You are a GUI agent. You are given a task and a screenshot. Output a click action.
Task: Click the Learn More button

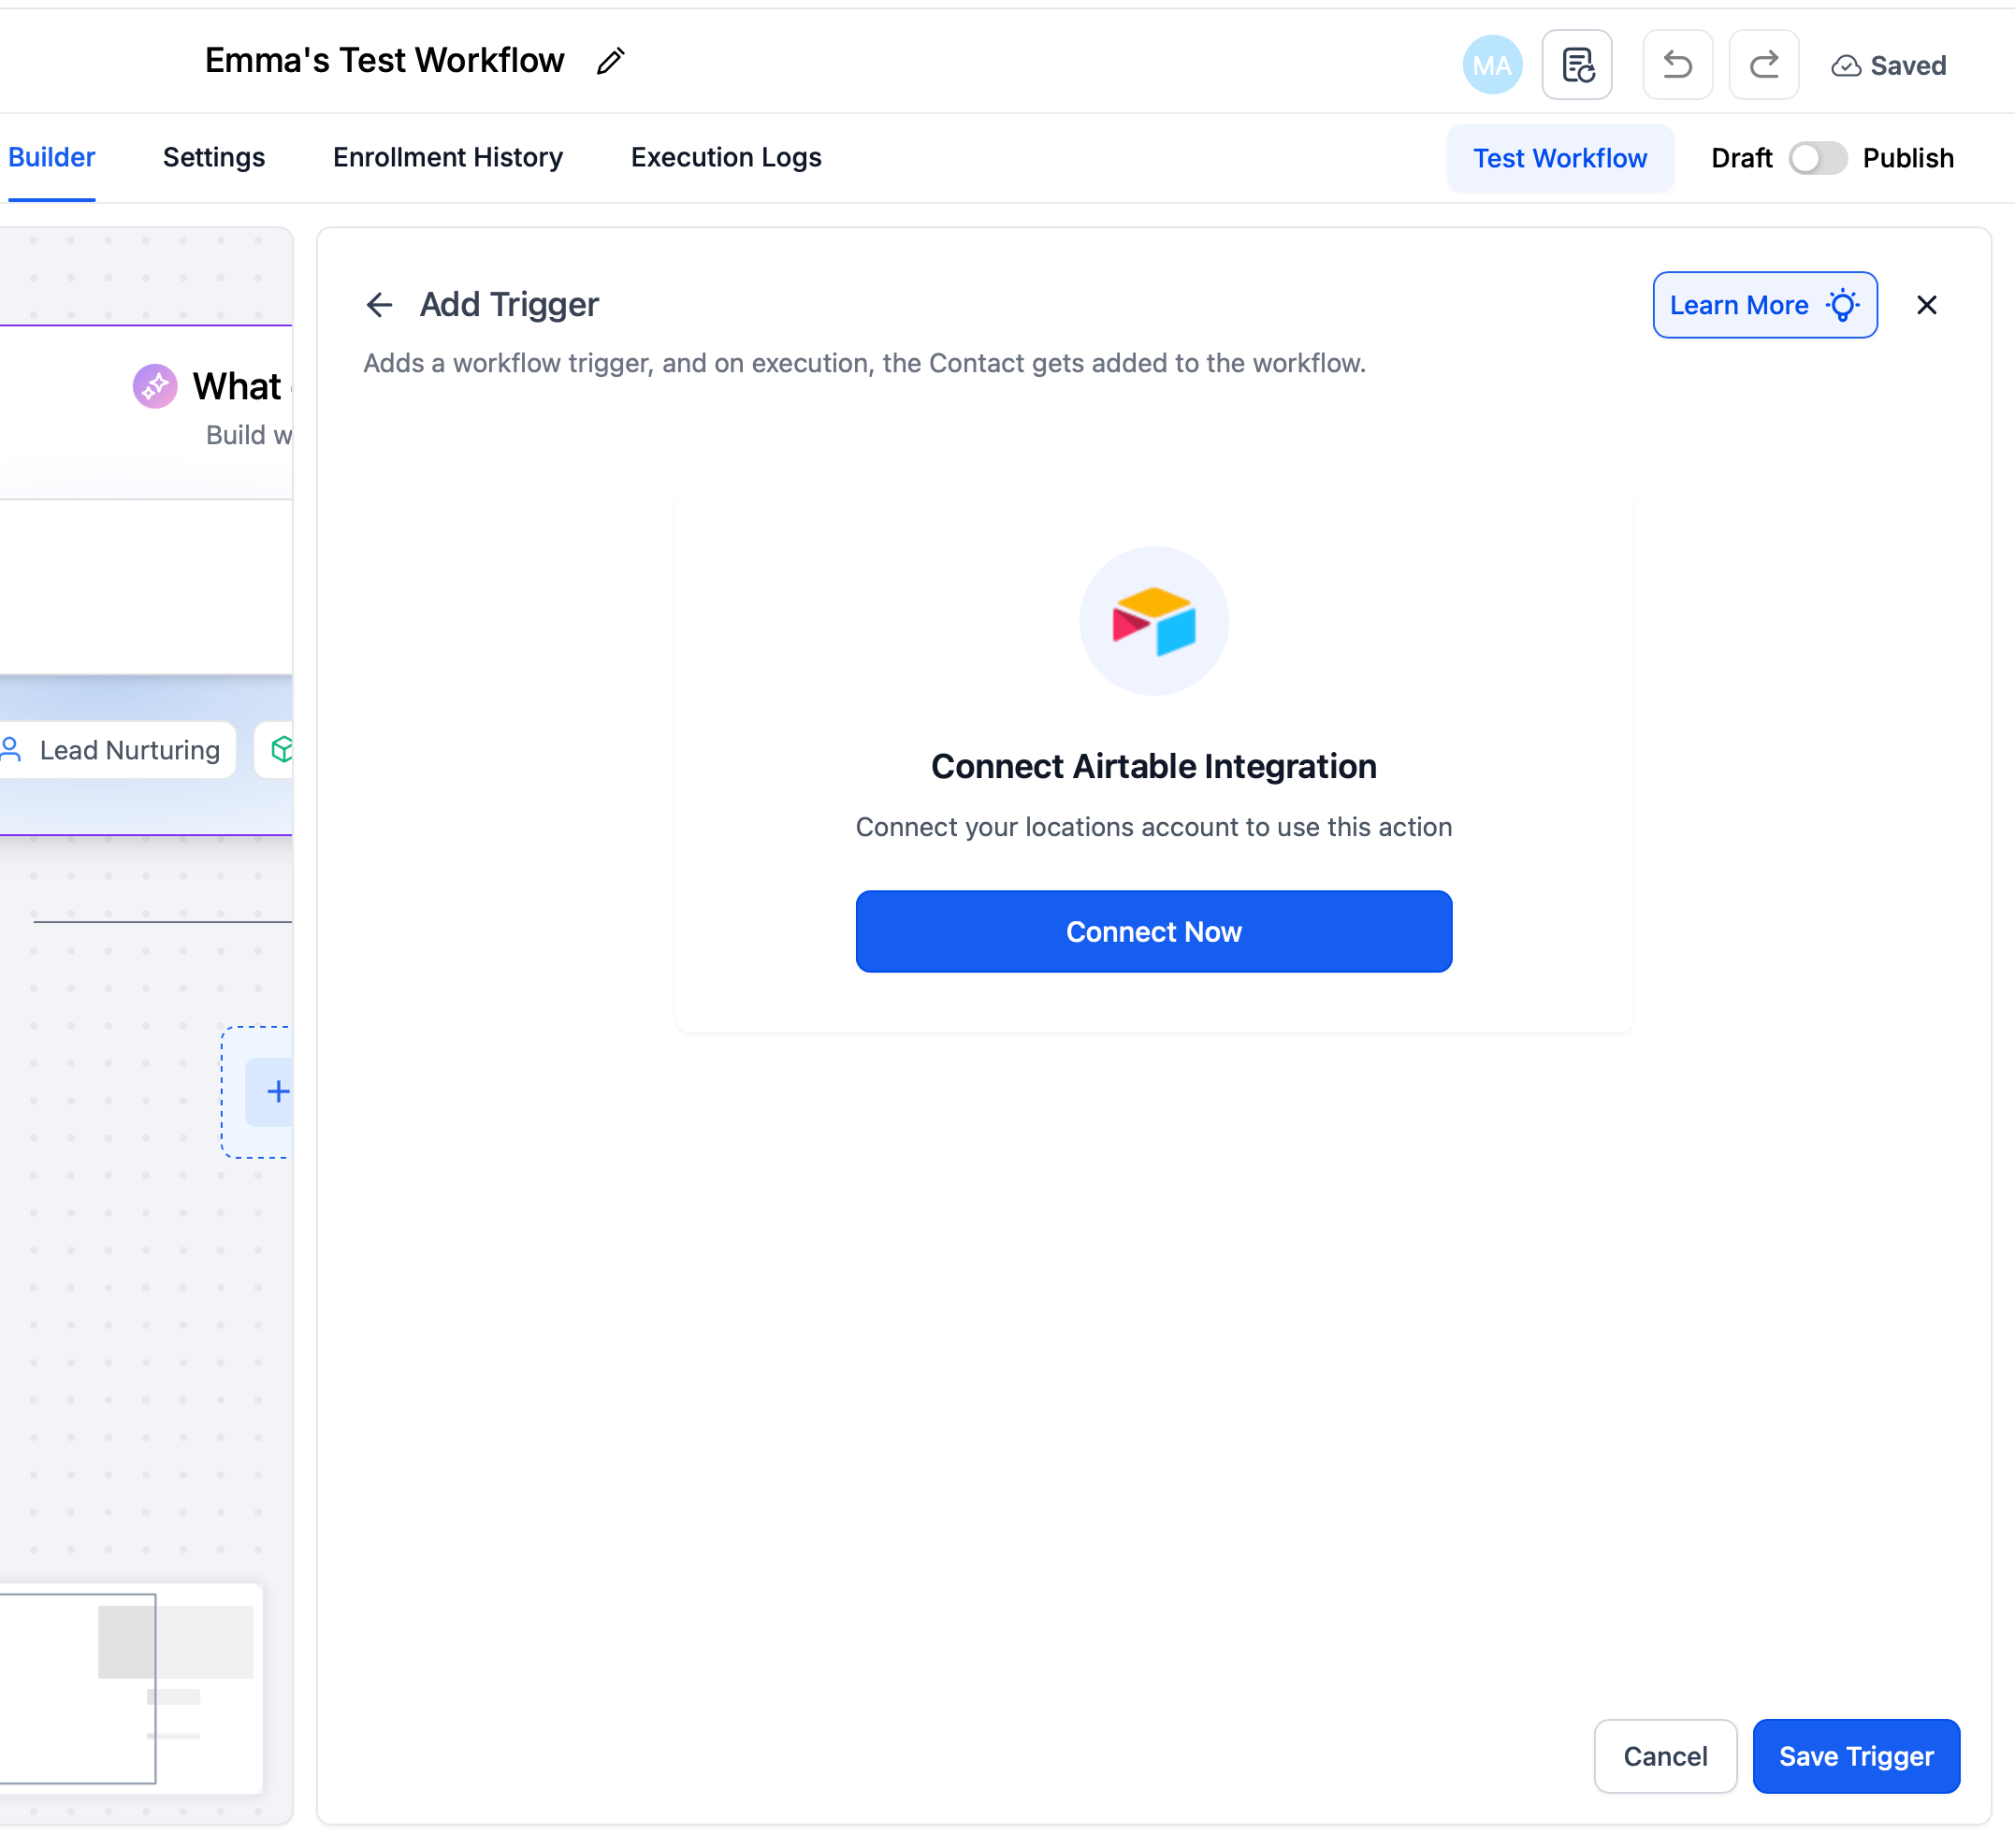tap(1764, 305)
